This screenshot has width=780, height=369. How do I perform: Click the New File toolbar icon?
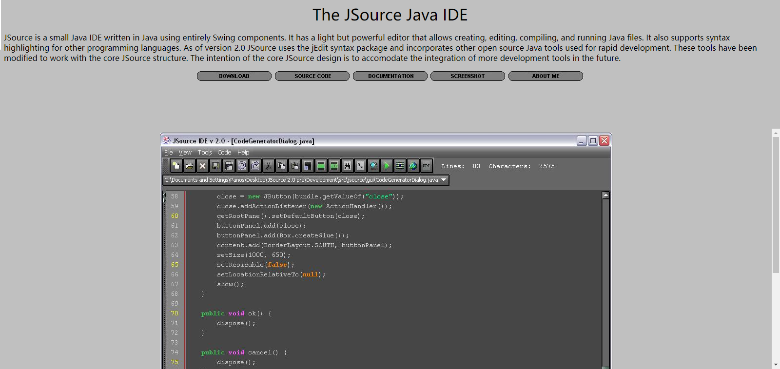[176, 166]
